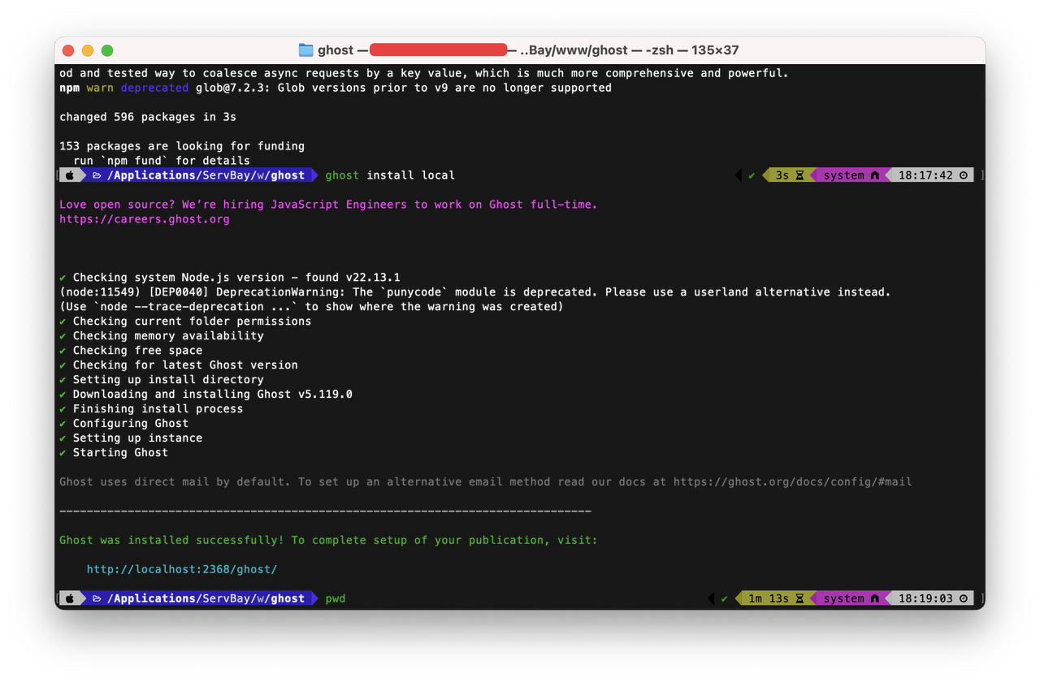Click the prompt path on the pwd line
Image resolution: width=1040 pixels, height=682 pixels.
[206, 598]
